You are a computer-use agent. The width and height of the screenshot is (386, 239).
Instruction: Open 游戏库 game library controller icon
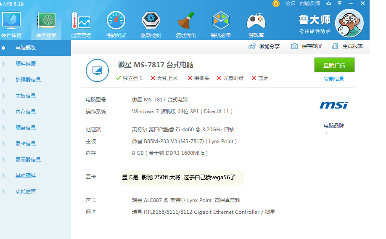point(256,25)
